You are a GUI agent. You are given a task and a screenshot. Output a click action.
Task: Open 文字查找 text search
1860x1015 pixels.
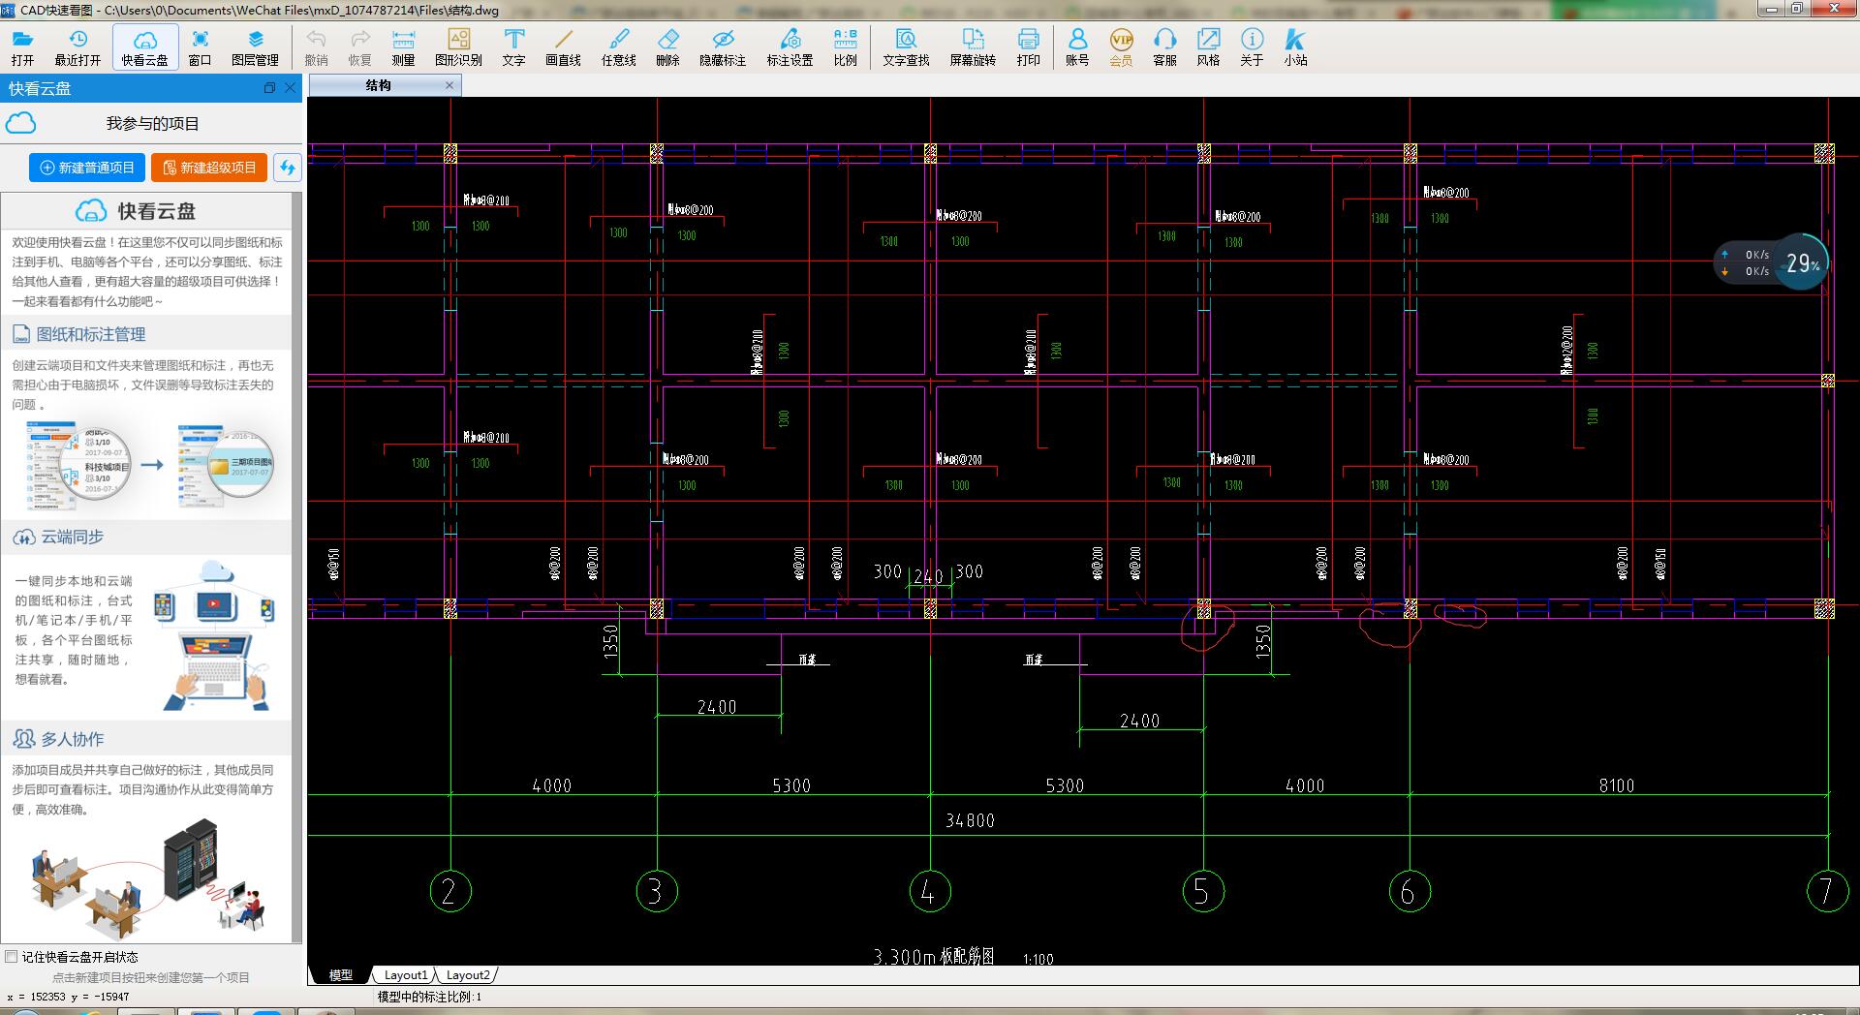pos(906,46)
